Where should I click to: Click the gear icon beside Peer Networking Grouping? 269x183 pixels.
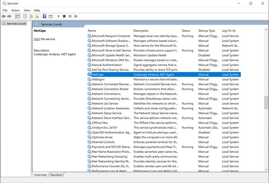89,157
